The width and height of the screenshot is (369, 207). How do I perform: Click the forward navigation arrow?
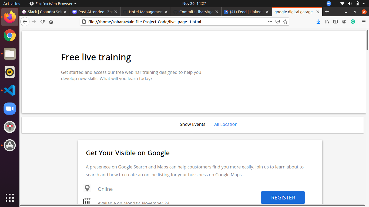tap(34, 22)
